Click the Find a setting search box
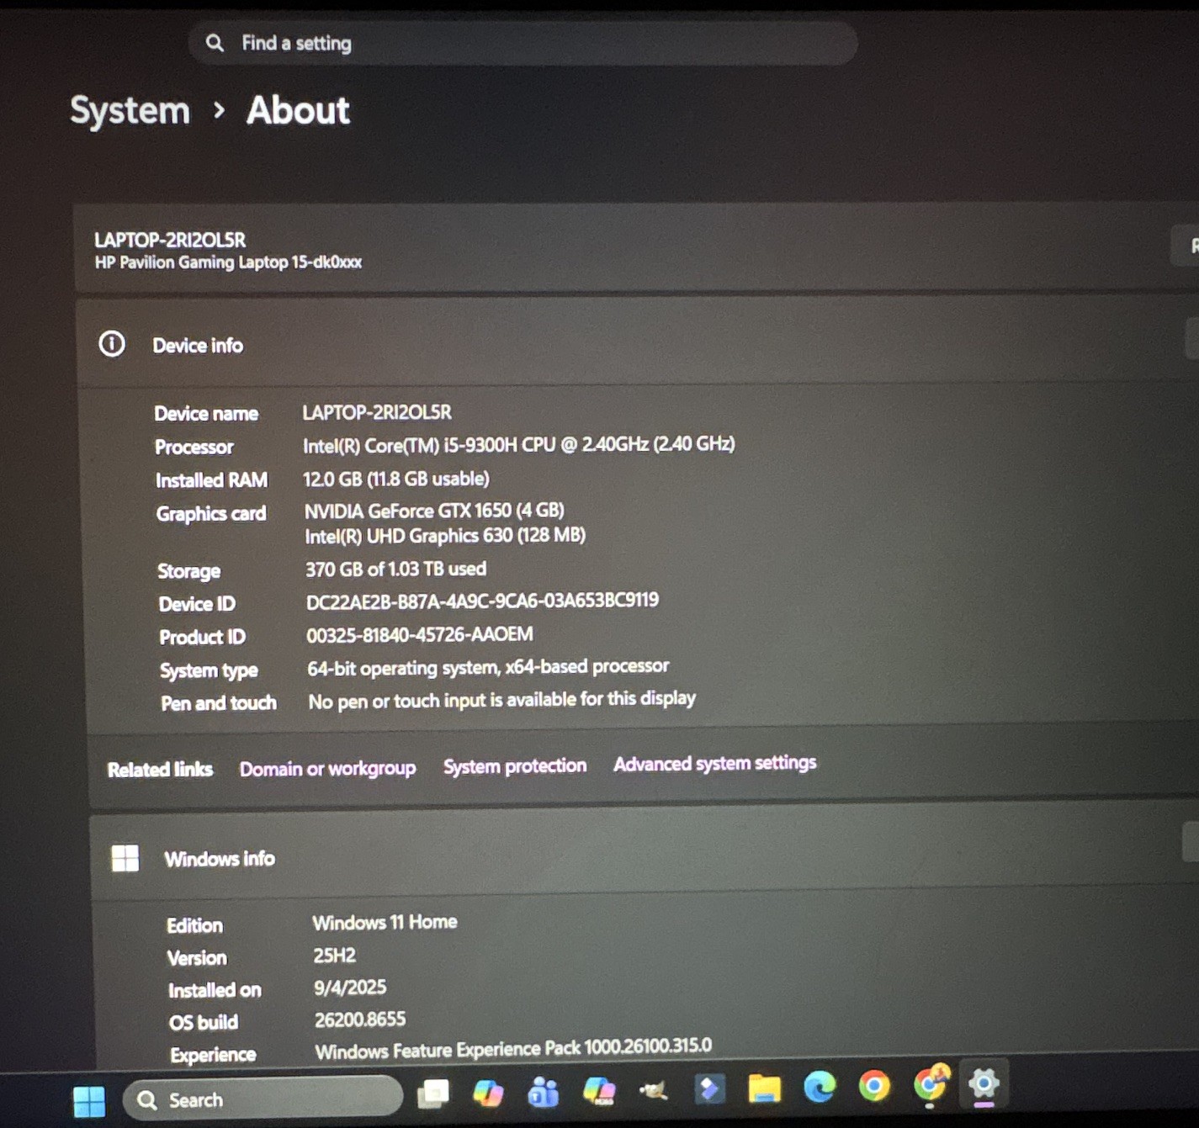The image size is (1199, 1128). [523, 43]
